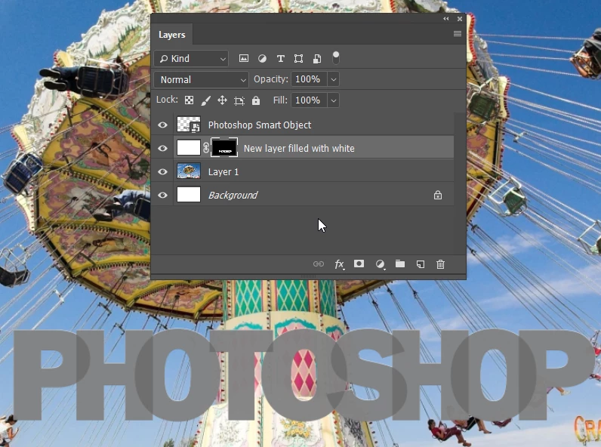Filter for shape layers icon
Screen dimensions: 601x447
(x=298, y=58)
